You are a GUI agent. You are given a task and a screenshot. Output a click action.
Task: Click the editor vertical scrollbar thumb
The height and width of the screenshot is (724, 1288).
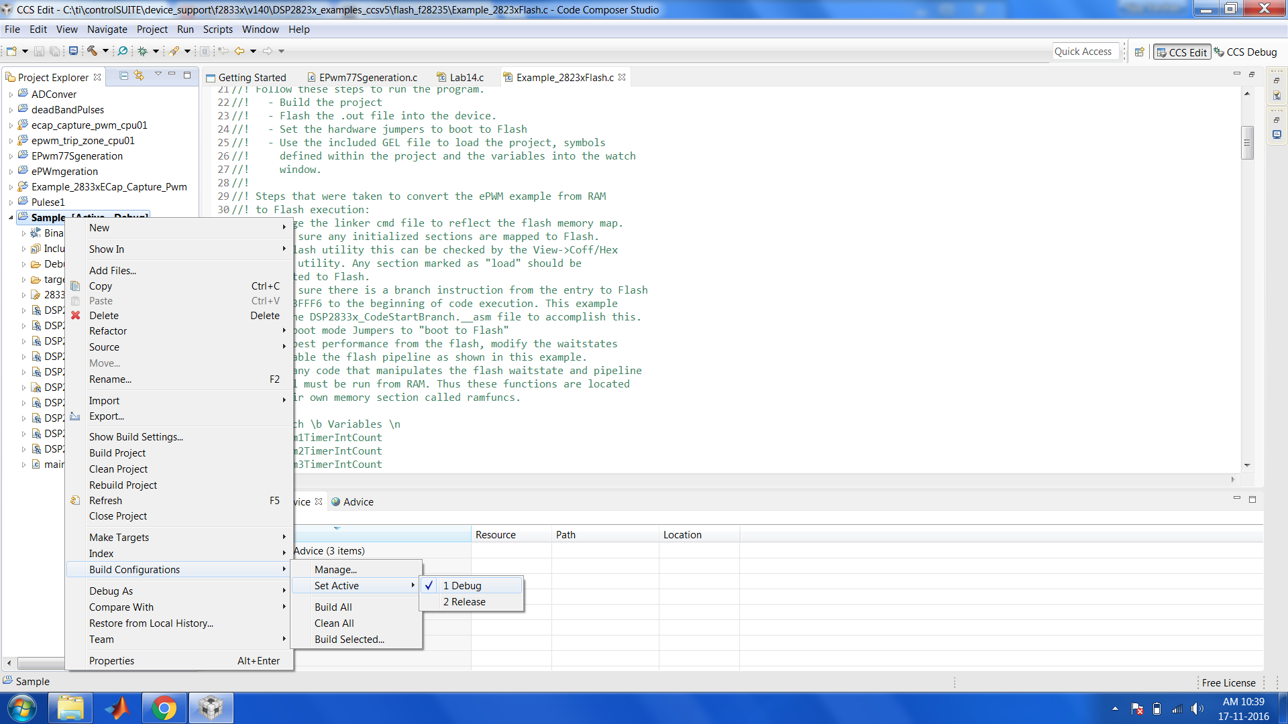(1247, 143)
